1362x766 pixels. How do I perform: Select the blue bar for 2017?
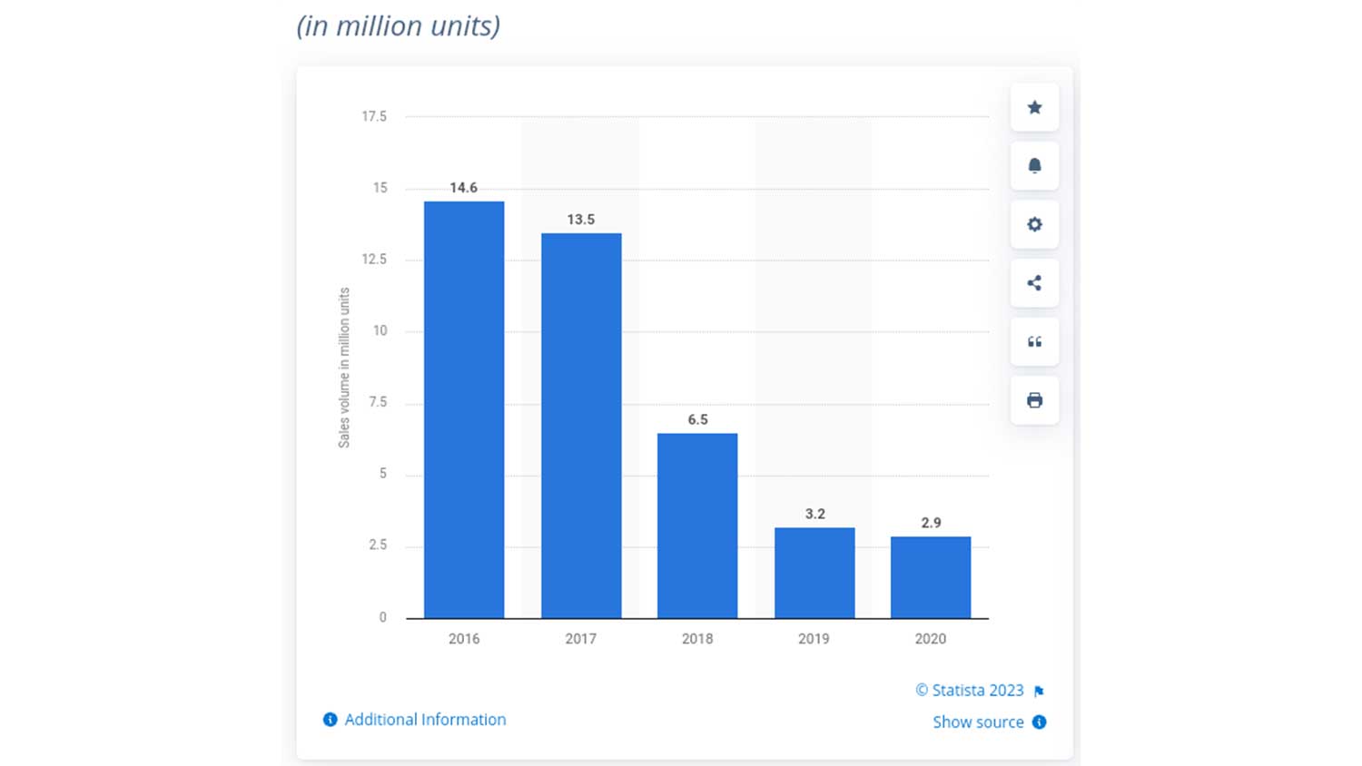pyautogui.click(x=581, y=427)
